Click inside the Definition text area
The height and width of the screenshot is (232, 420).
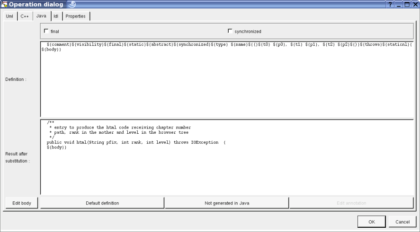point(227,79)
